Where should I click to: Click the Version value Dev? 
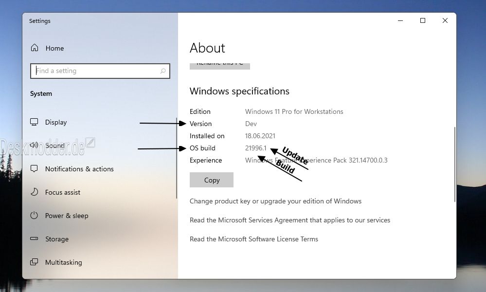[251, 124]
